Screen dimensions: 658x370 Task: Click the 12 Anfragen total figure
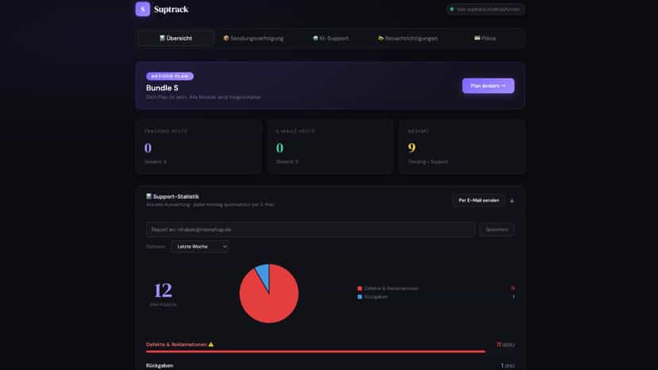[x=163, y=291]
